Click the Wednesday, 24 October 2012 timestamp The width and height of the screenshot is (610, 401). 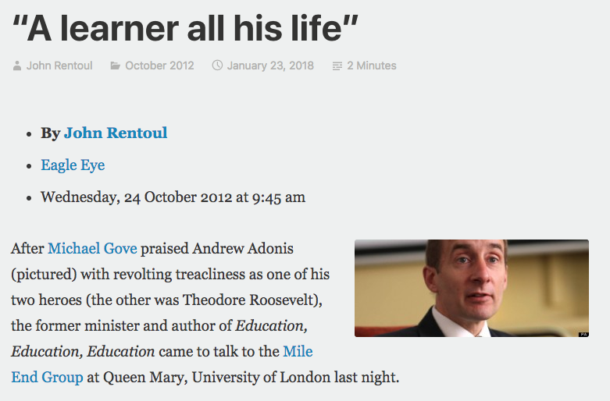173,197
